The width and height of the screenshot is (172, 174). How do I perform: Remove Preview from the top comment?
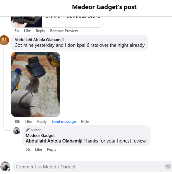64,31
